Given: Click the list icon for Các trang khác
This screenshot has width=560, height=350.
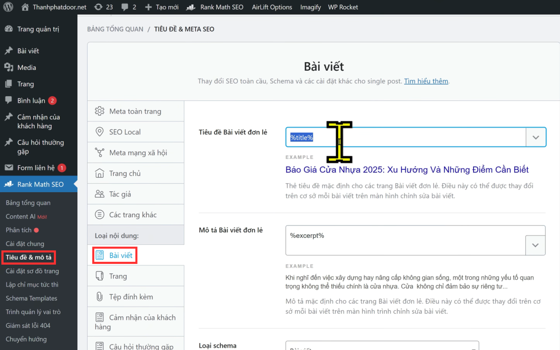Looking at the screenshot, I should [x=99, y=214].
